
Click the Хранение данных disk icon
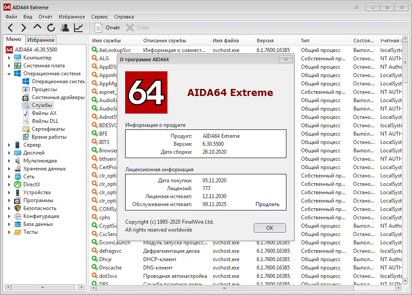18,169
